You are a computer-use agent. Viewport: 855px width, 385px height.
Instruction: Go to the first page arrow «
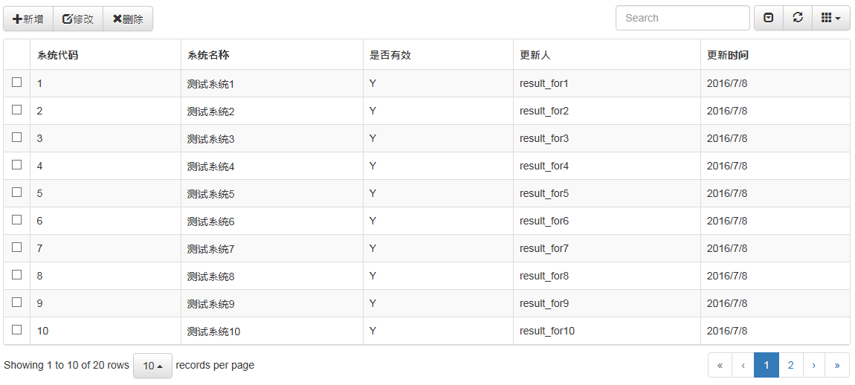click(720, 365)
